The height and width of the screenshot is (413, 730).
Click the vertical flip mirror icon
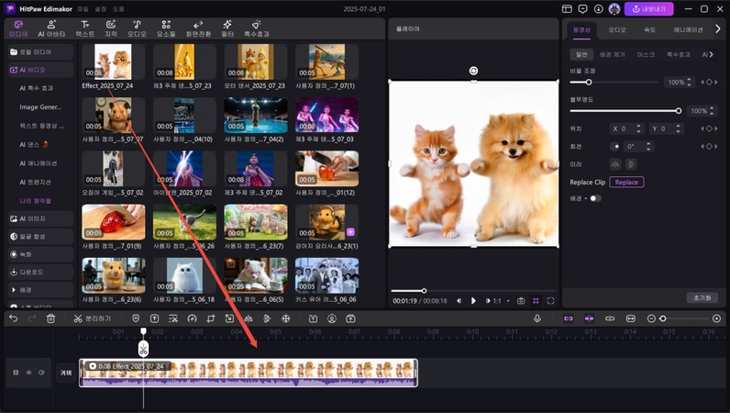(x=631, y=164)
